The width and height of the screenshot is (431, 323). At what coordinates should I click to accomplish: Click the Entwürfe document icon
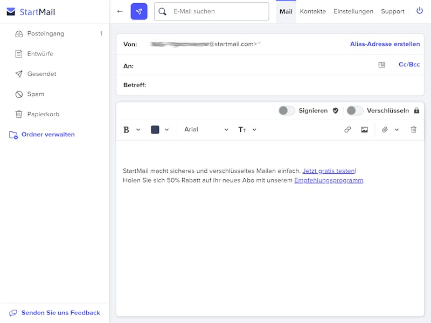click(x=19, y=54)
